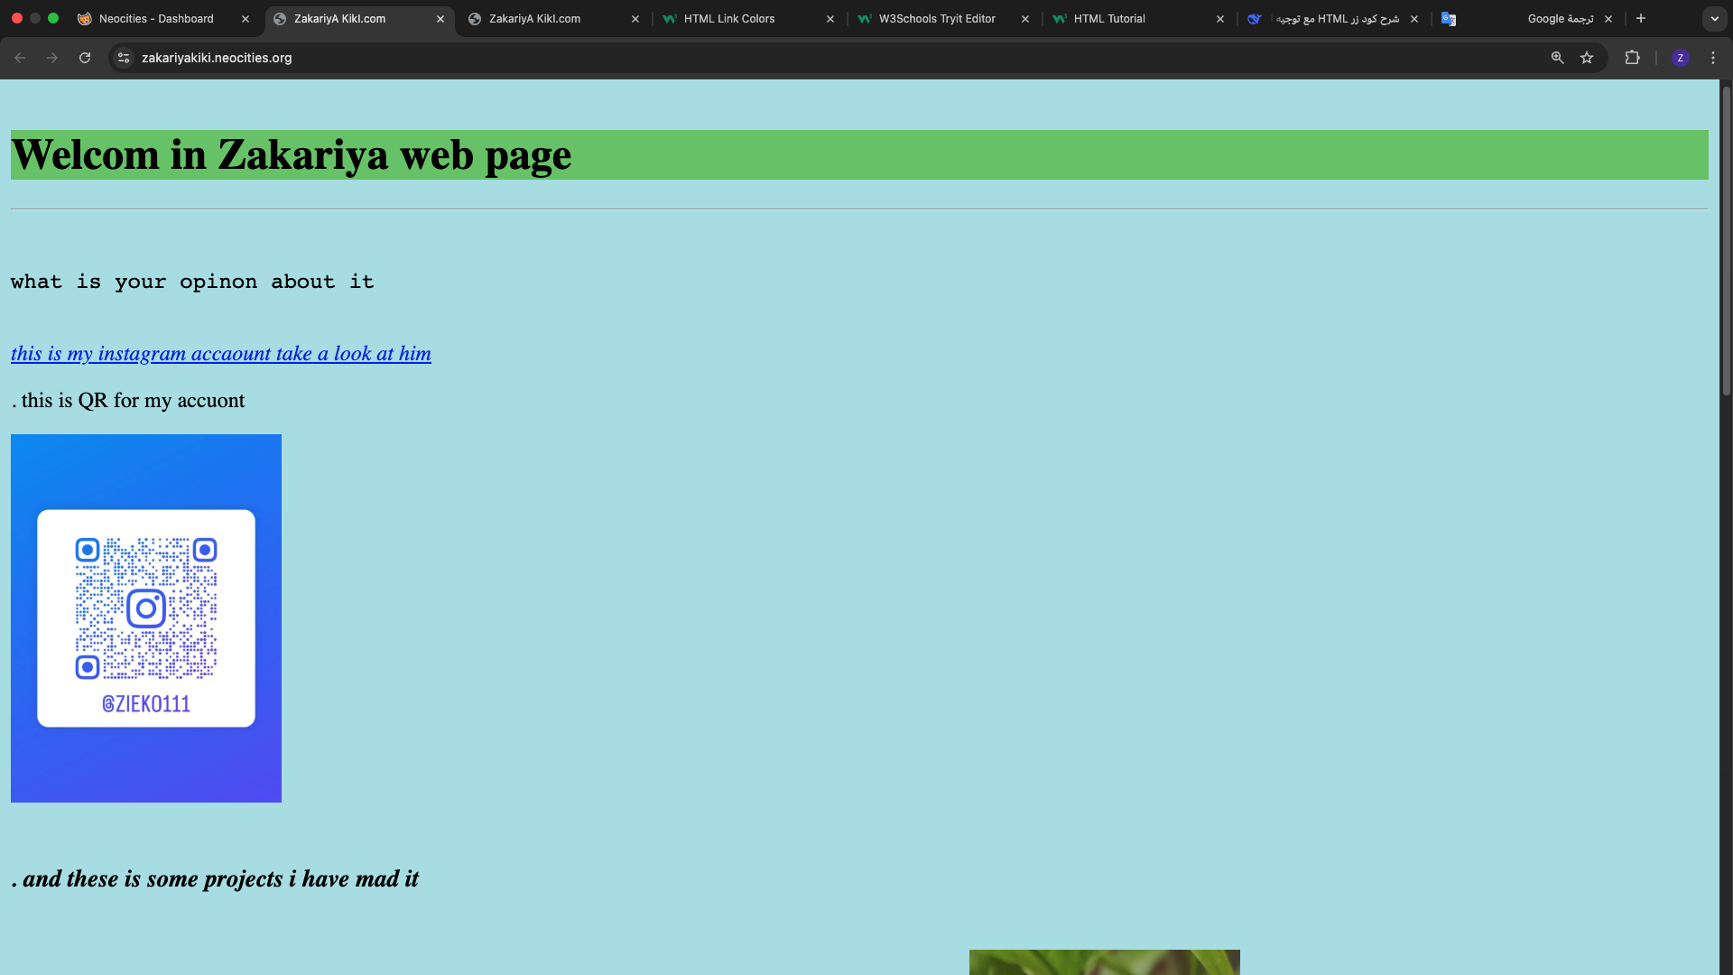
Task: Open Chrome three-dot menu
Action: point(1713,58)
